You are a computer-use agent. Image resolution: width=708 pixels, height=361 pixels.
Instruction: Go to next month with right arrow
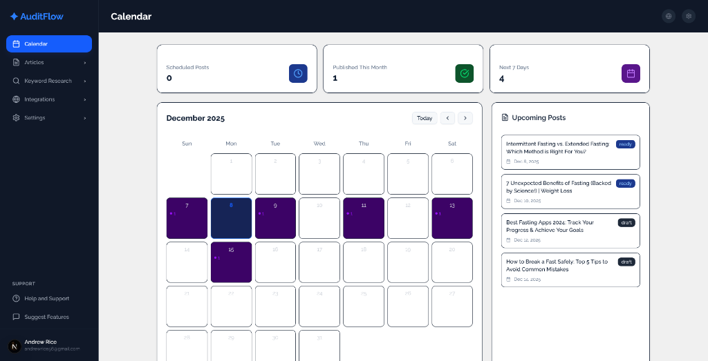point(465,118)
